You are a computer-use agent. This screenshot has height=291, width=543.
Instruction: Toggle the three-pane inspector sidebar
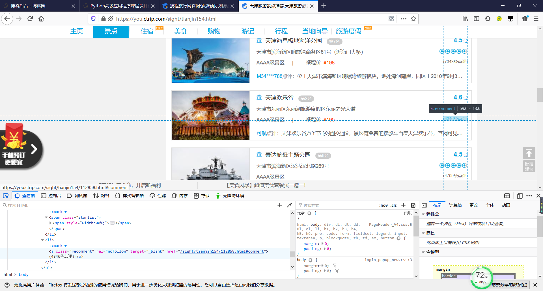(x=424, y=205)
